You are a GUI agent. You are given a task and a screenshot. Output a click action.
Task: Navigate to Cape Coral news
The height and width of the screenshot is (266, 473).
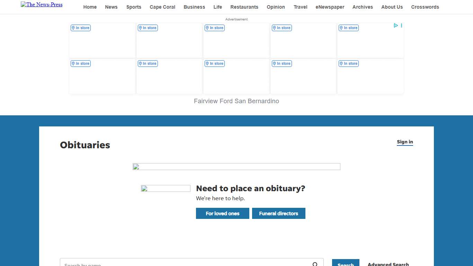(162, 7)
